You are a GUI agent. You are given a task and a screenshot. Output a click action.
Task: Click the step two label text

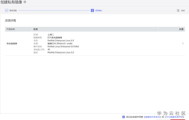(x=99, y=11)
